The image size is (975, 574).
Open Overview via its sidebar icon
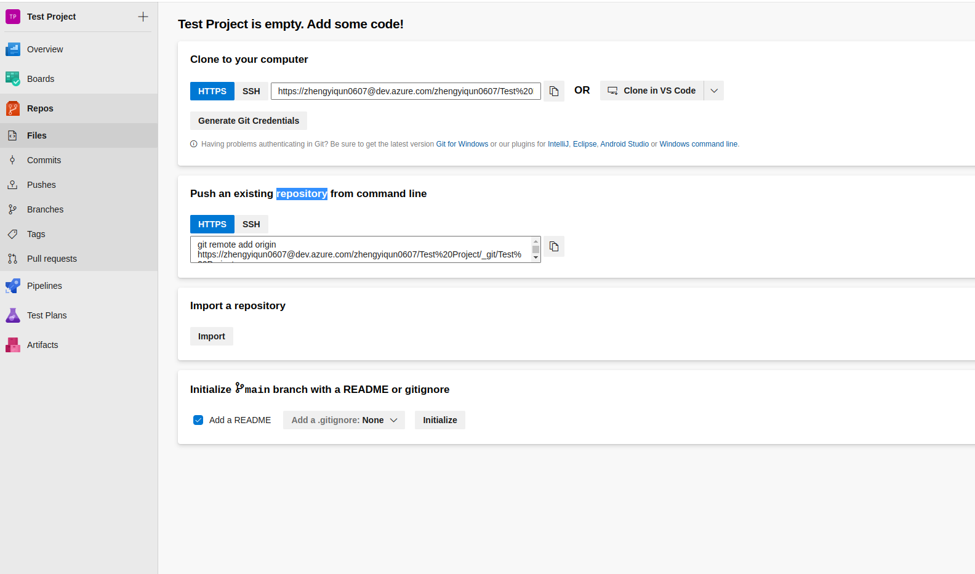[13, 49]
